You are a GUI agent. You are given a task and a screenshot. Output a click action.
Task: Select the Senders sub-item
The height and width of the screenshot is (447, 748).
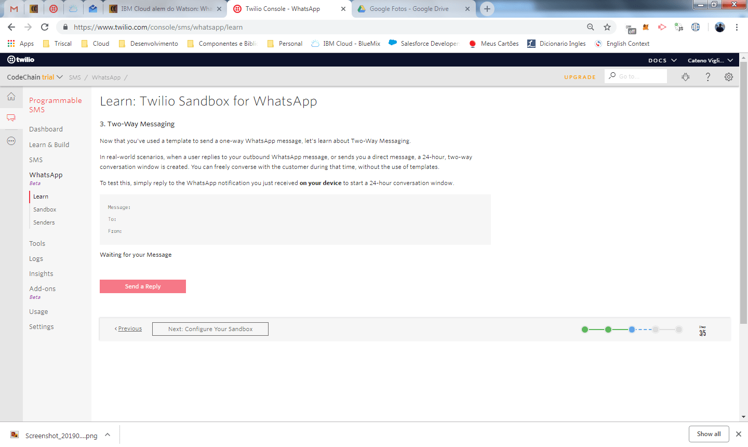[44, 222]
